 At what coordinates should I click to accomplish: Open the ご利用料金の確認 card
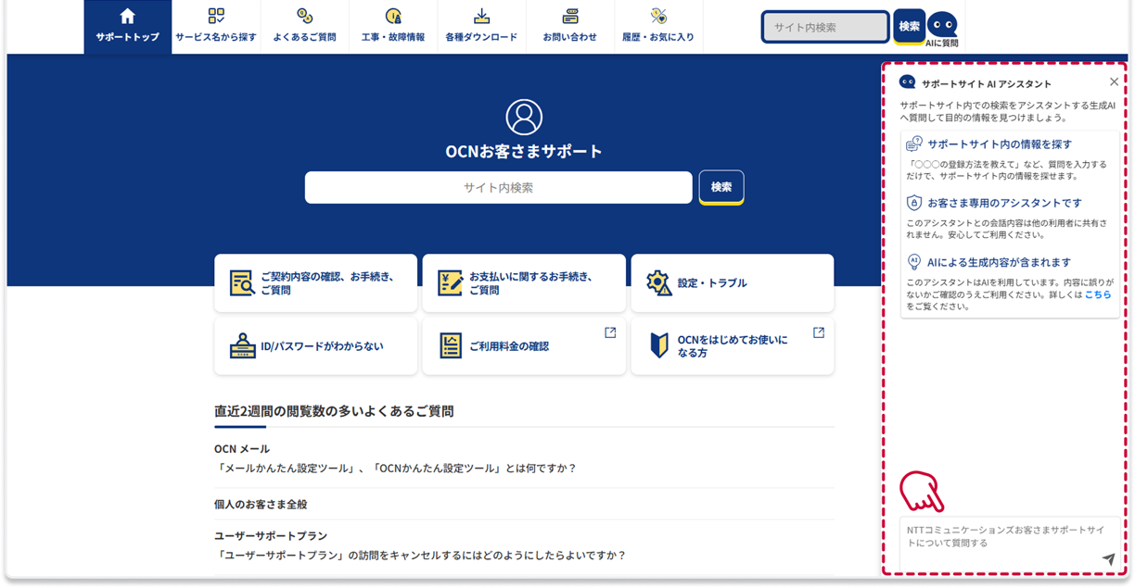pos(524,346)
